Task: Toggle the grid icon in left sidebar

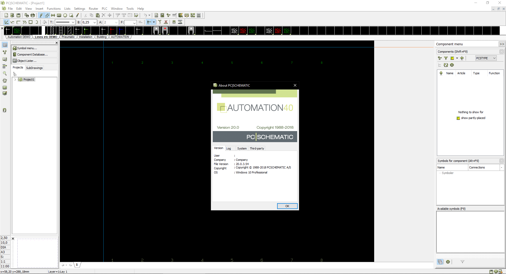Action: point(5,45)
